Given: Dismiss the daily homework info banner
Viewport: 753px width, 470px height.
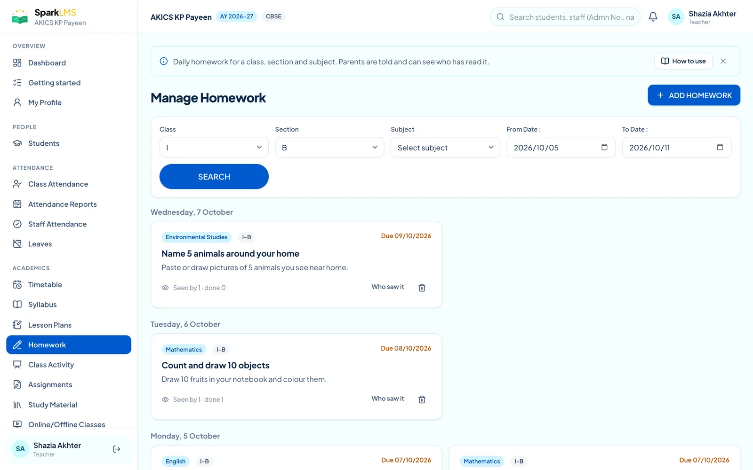Looking at the screenshot, I should click(x=723, y=61).
